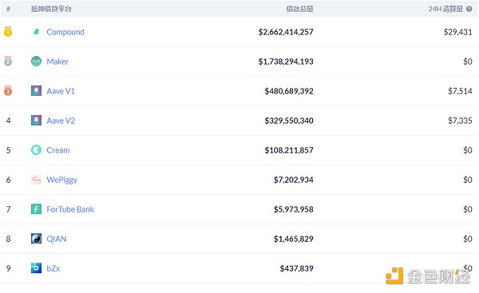Viewport: 479px width, 293px height.
Task: Click the 24H清算量 column header
Action: pyautogui.click(x=445, y=9)
